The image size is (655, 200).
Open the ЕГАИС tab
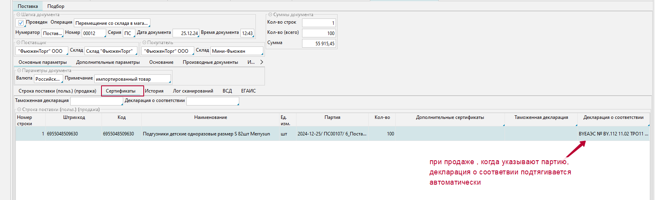(x=248, y=91)
